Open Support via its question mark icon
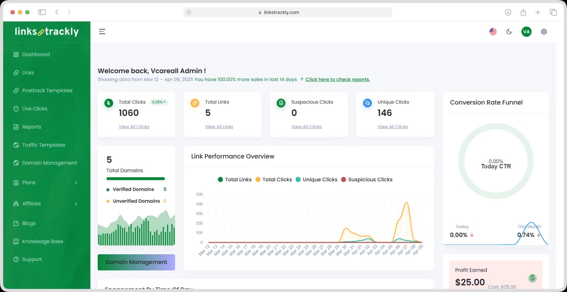 16,259
